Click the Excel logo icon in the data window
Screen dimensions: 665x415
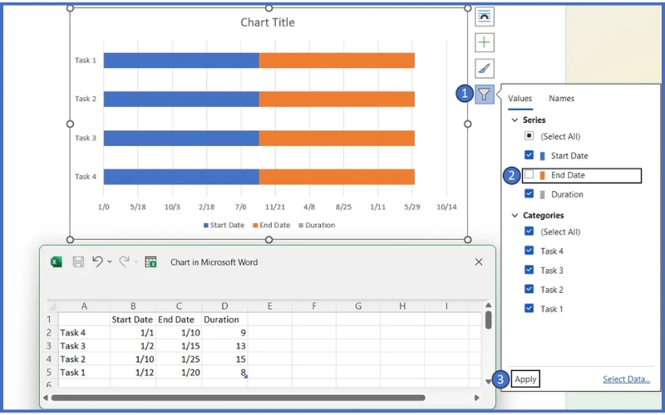56,262
